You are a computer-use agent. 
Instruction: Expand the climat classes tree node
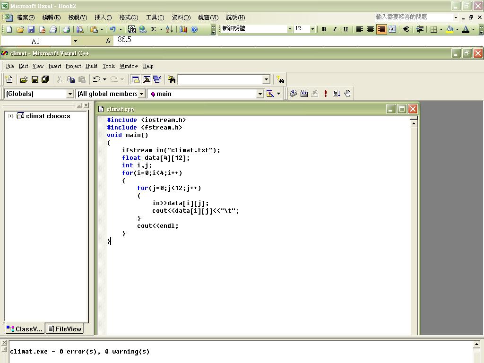10,116
